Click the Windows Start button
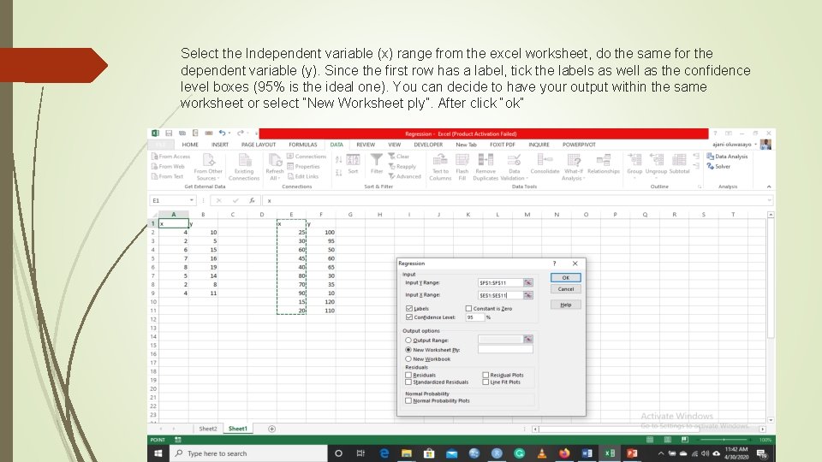Screen dimensions: 822x462 pos(158,453)
